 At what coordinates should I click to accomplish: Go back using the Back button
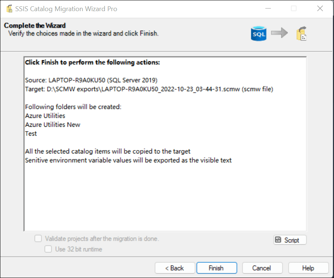[175, 268]
